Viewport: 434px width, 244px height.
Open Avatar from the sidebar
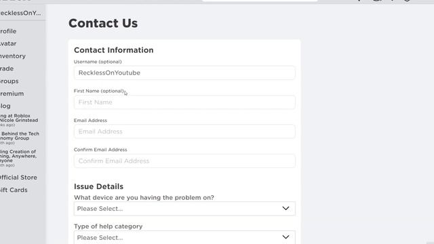(x=8, y=43)
